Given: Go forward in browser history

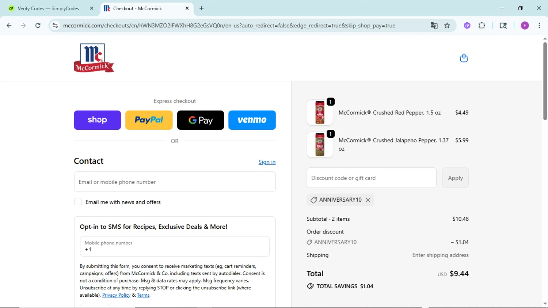Looking at the screenshot, I should (23, 26).
